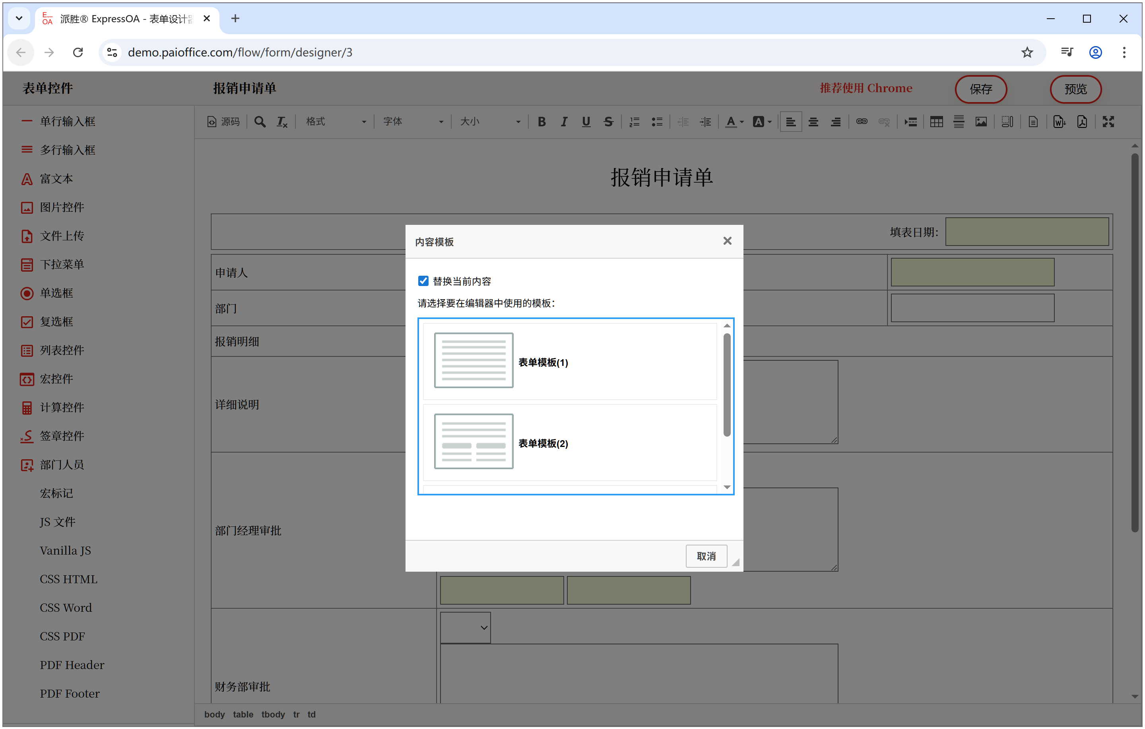Image resolution: width=1145 pixels, height=729 pixels.
Task: Click the Bold formatting icon
Action: pyautogui.click(x=541, y=122)
